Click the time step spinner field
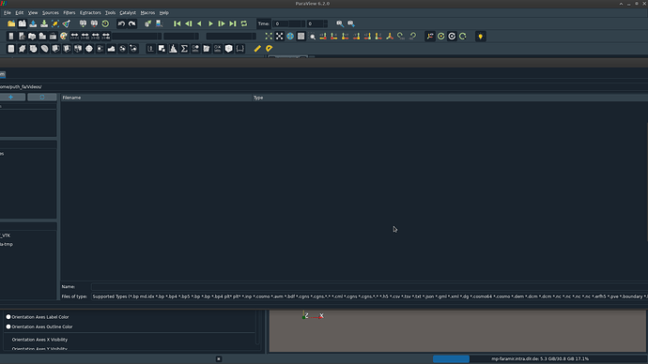The width and height of the screenshot is (648, 364). pyautogui.click(x=316, y=23)
